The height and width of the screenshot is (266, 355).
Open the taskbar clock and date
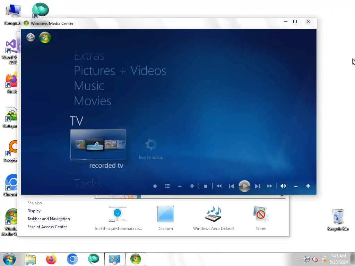[x=338, y=259]
